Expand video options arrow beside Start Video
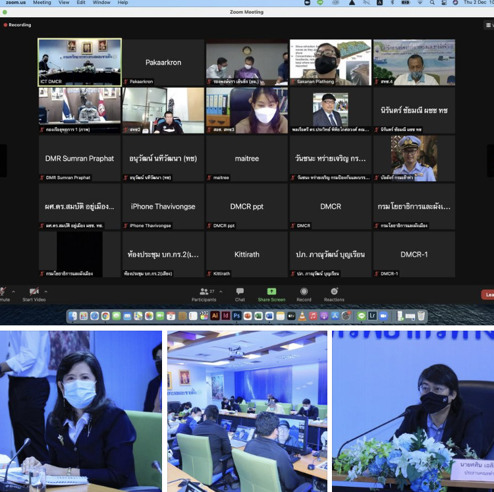This screenshot has height=492, width=494. click(46, 292)
